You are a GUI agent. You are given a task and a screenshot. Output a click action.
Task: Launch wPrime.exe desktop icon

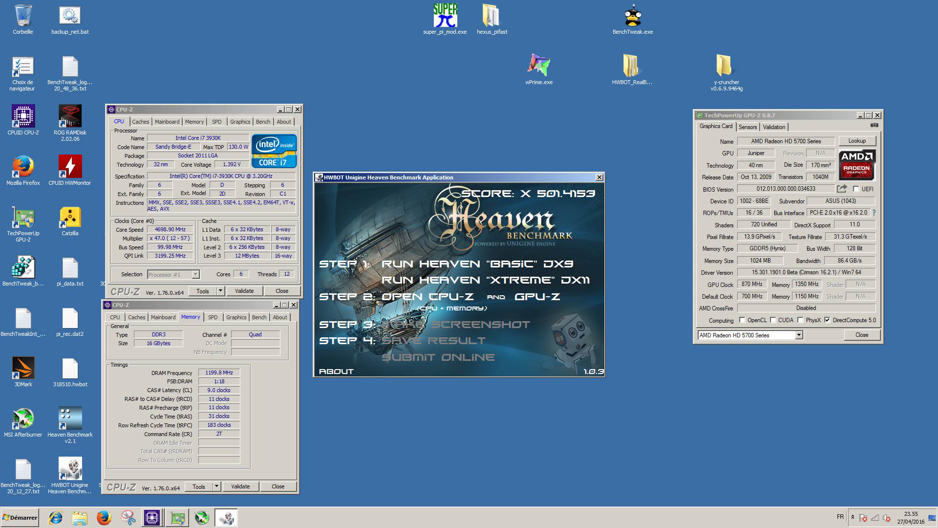[x=539, y=68]
